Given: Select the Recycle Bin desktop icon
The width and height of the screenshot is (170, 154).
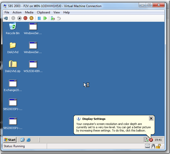Looking at the screenshot, I should 13,27.
